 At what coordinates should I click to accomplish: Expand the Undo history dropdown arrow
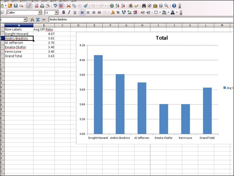(97, 6)
